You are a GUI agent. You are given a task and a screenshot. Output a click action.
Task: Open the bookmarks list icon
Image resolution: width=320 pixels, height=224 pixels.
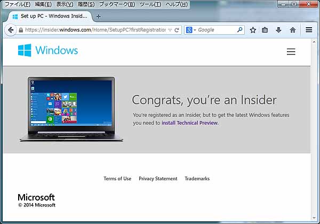[265, 30]
